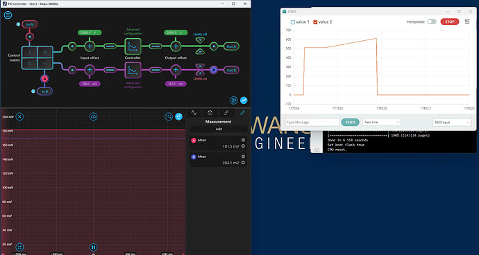Click the control matrix cell showing -1

click(45, 64)
